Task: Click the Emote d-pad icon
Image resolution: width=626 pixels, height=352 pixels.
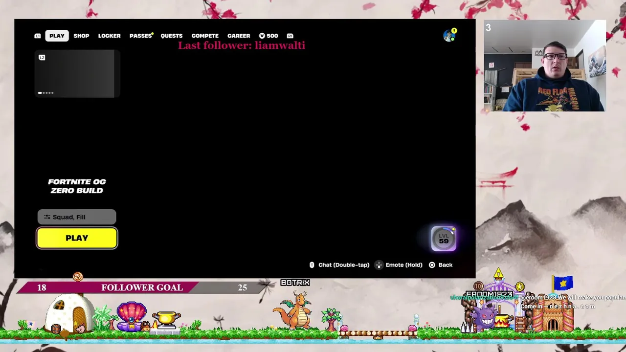Action: click(x=379, y=265)
